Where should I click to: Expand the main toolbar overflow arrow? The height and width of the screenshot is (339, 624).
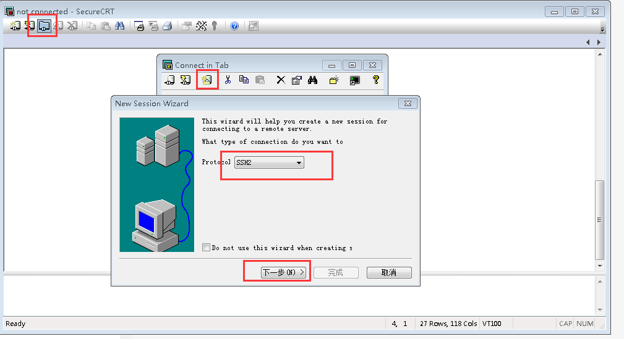tap(602, 30)
